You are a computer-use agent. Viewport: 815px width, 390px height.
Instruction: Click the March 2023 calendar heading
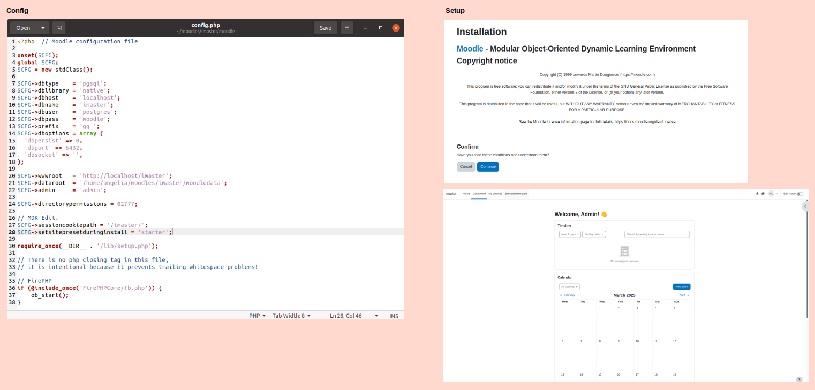coord(624,295)
